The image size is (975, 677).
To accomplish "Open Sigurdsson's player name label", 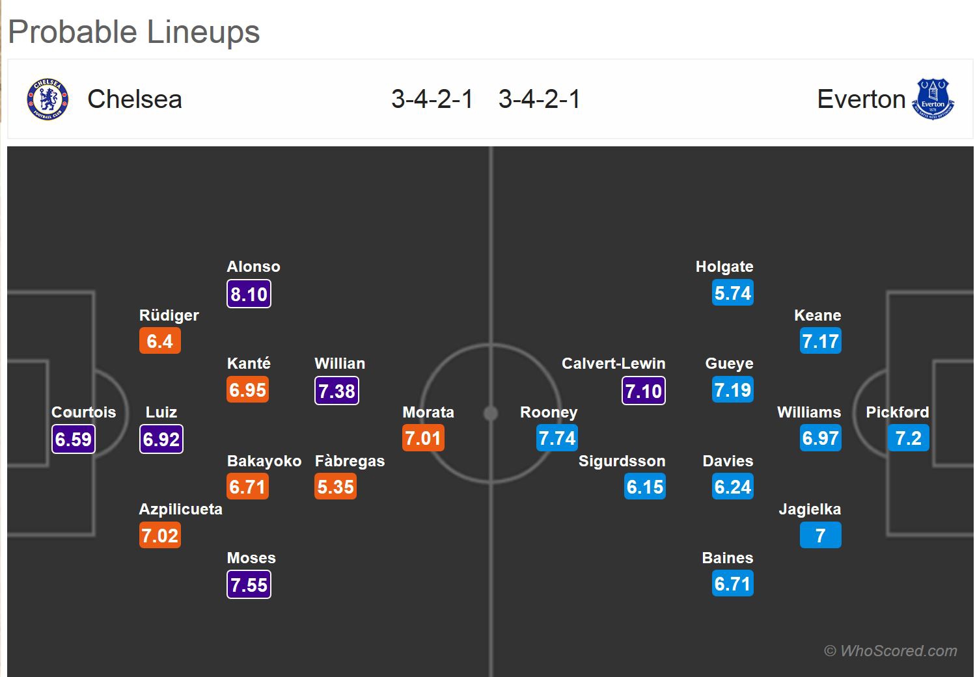I will coord(622,461).
